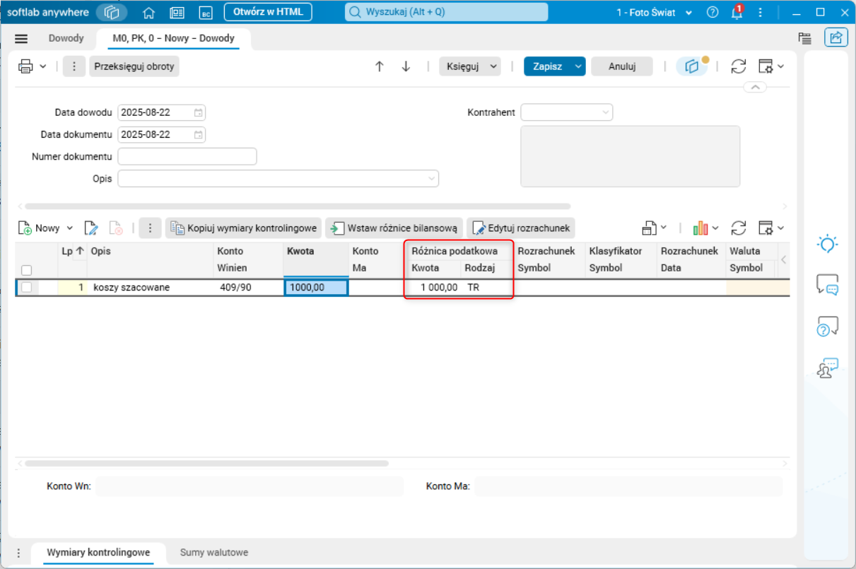Move to next record with down arrow
Image resolution: width=856 pixels, height=569 pixels.
406,66
